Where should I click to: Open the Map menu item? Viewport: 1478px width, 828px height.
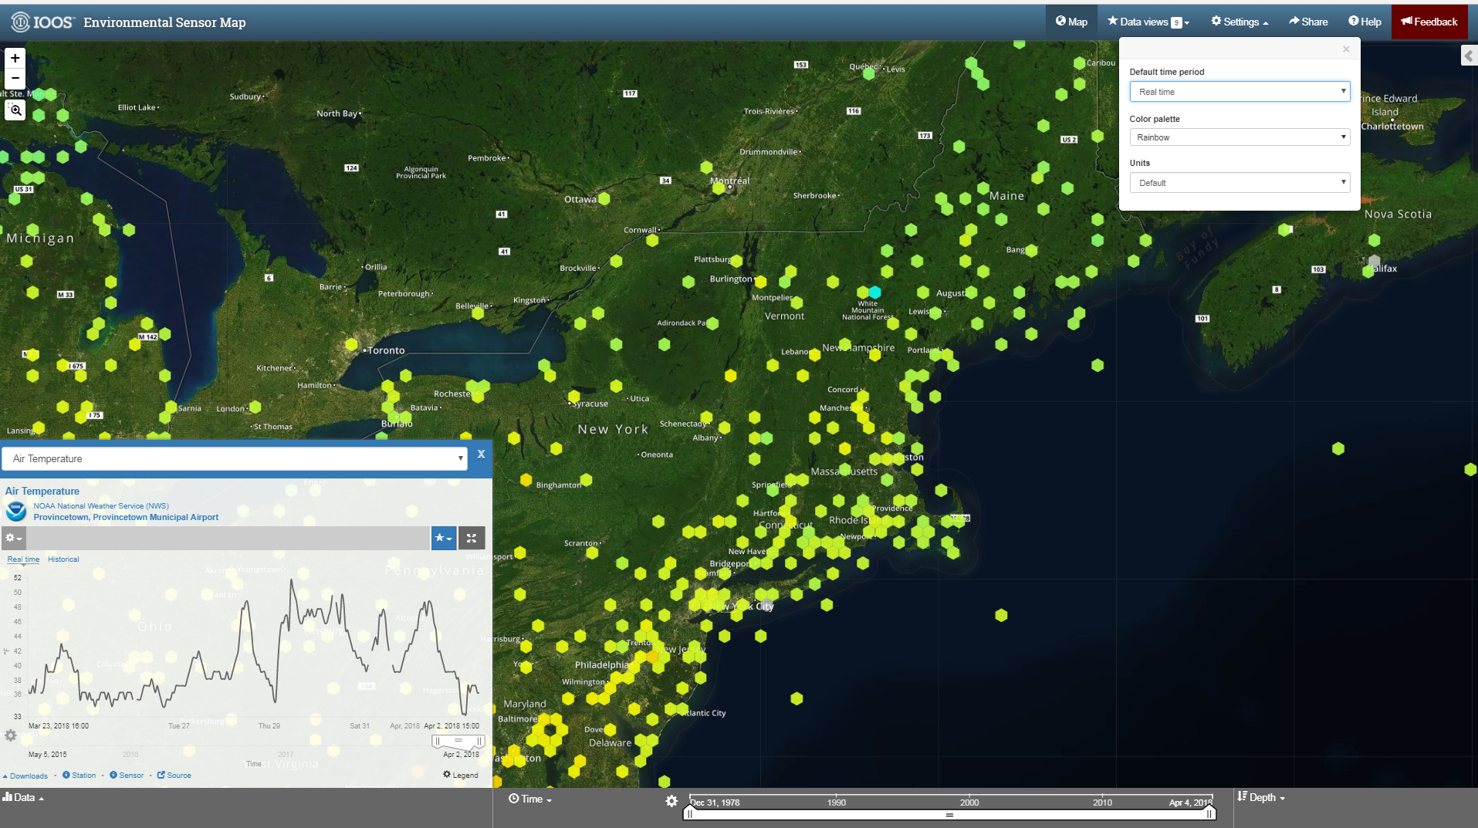[x=1071, y=22]
